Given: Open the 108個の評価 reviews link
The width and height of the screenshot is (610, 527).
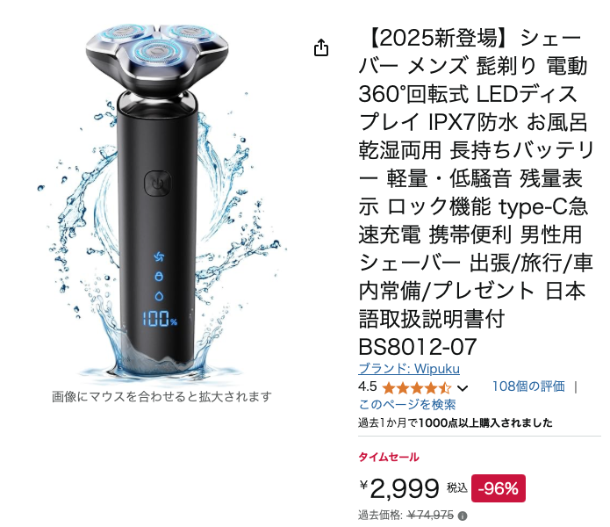Looking at the screenshot, I should point(528,386).
